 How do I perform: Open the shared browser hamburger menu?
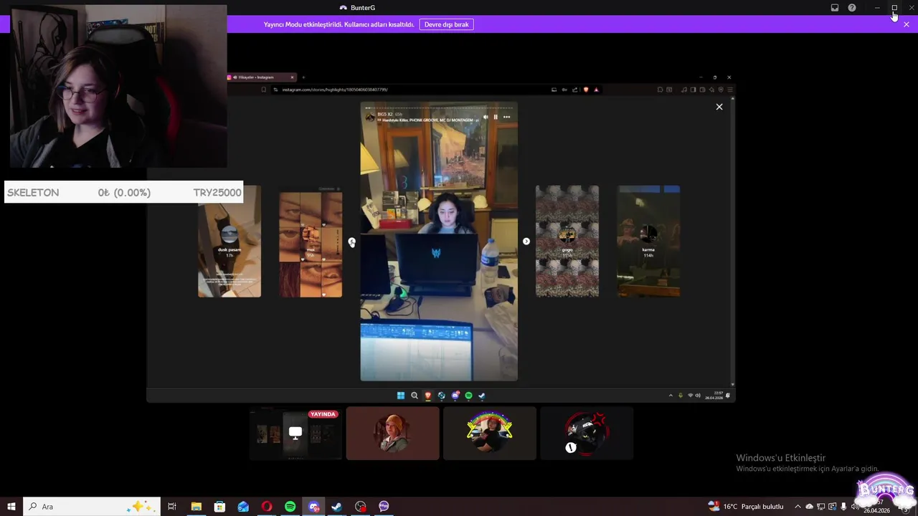[730, 90]
